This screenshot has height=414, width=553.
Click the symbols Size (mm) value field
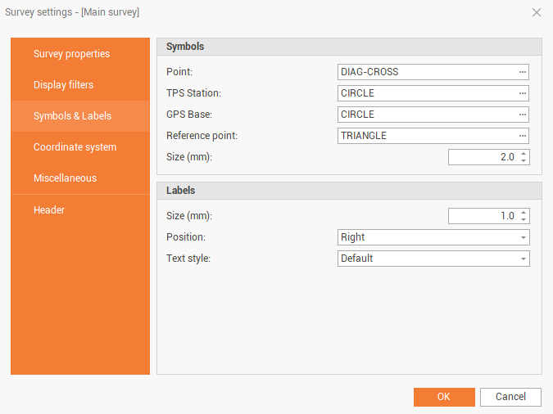(483, 157)
